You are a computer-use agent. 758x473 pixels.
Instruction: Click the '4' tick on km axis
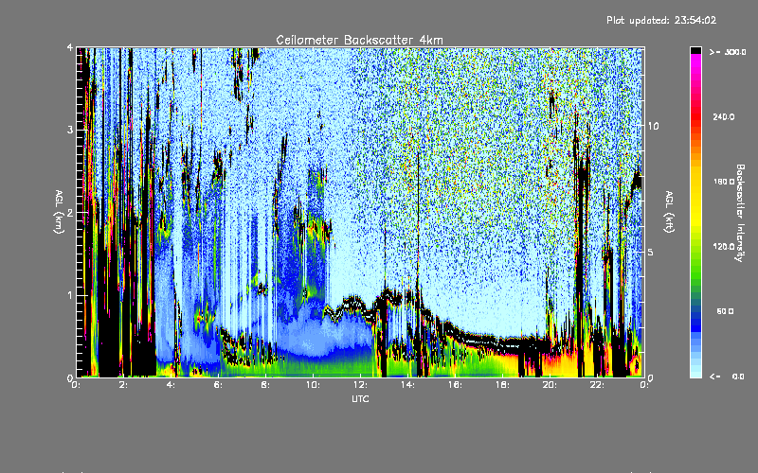point(70,48)
